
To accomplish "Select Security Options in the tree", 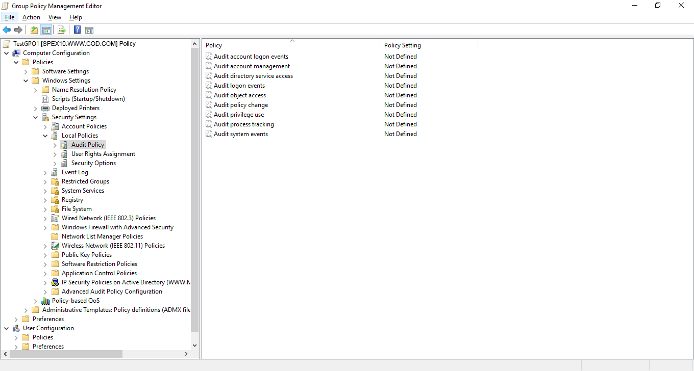I will pyautogui.click(x=93, y=163).
